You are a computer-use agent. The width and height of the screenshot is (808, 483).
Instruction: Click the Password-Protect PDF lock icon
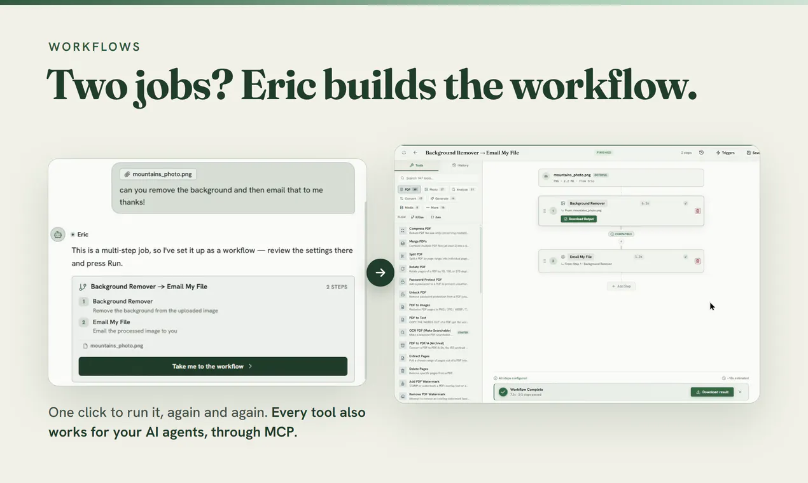click(x=403, y=281)
